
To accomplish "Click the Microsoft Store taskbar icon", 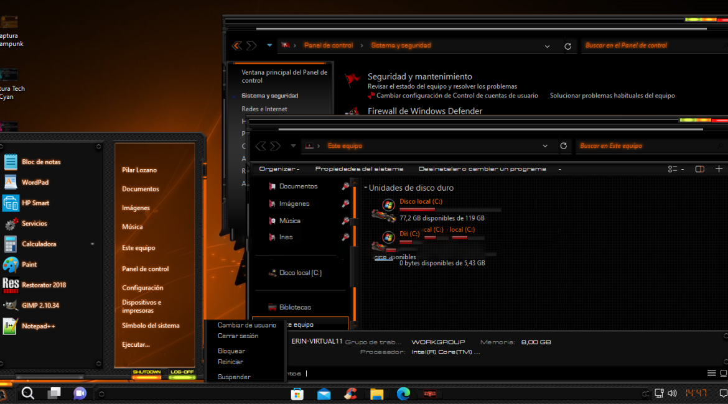I will [x=297, y=393].
